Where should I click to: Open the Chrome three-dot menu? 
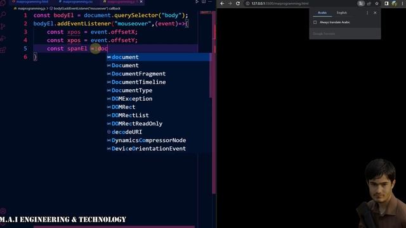(402, 4)
